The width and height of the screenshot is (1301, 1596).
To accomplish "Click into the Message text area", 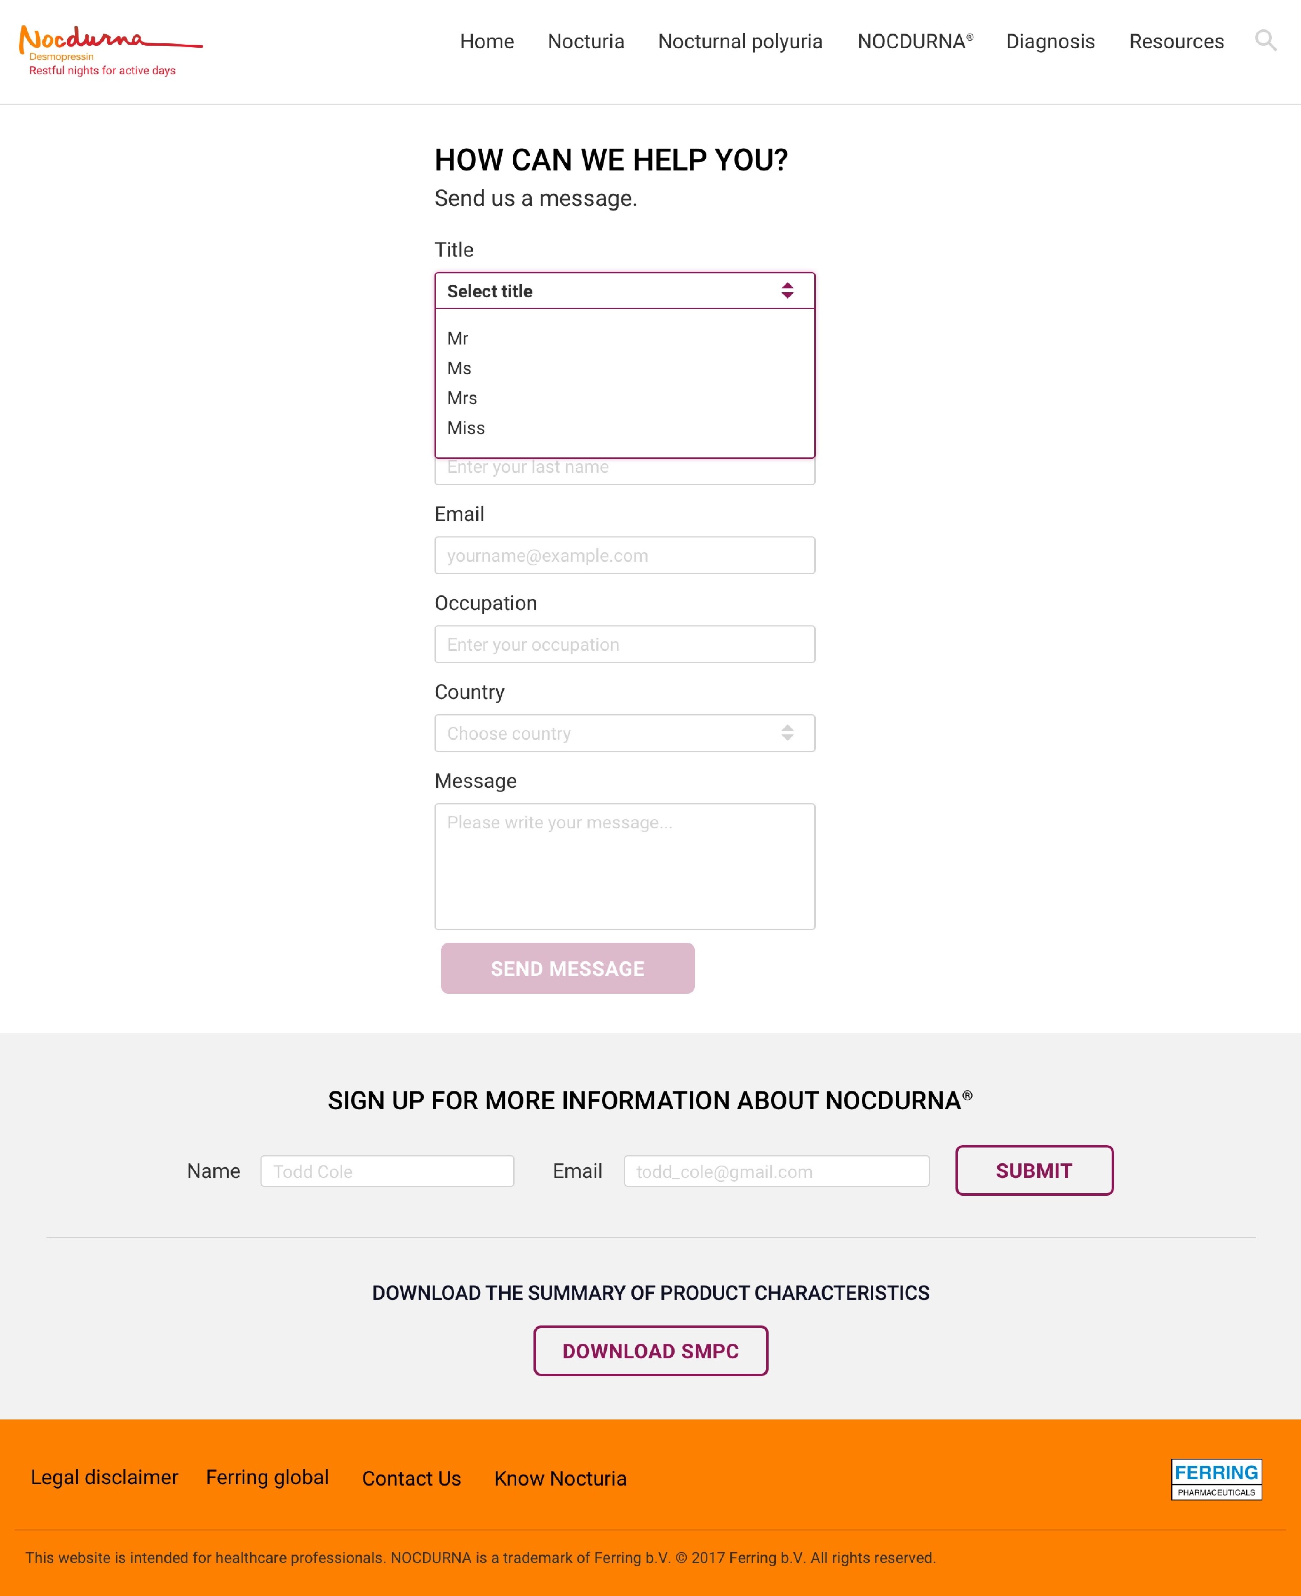I will [624, 867].
